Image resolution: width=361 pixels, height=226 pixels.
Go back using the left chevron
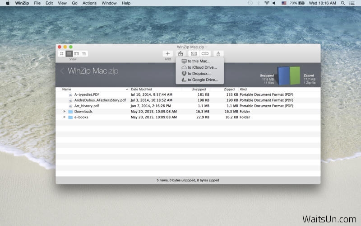[62, 71]
